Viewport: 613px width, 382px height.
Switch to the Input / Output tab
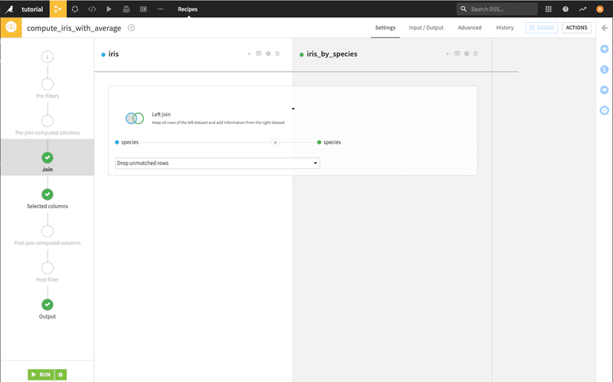click(x=426, y=28)
